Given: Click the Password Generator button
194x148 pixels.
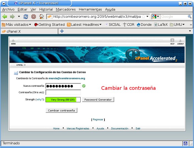Looking at the screenshot, I should (98, 99).
